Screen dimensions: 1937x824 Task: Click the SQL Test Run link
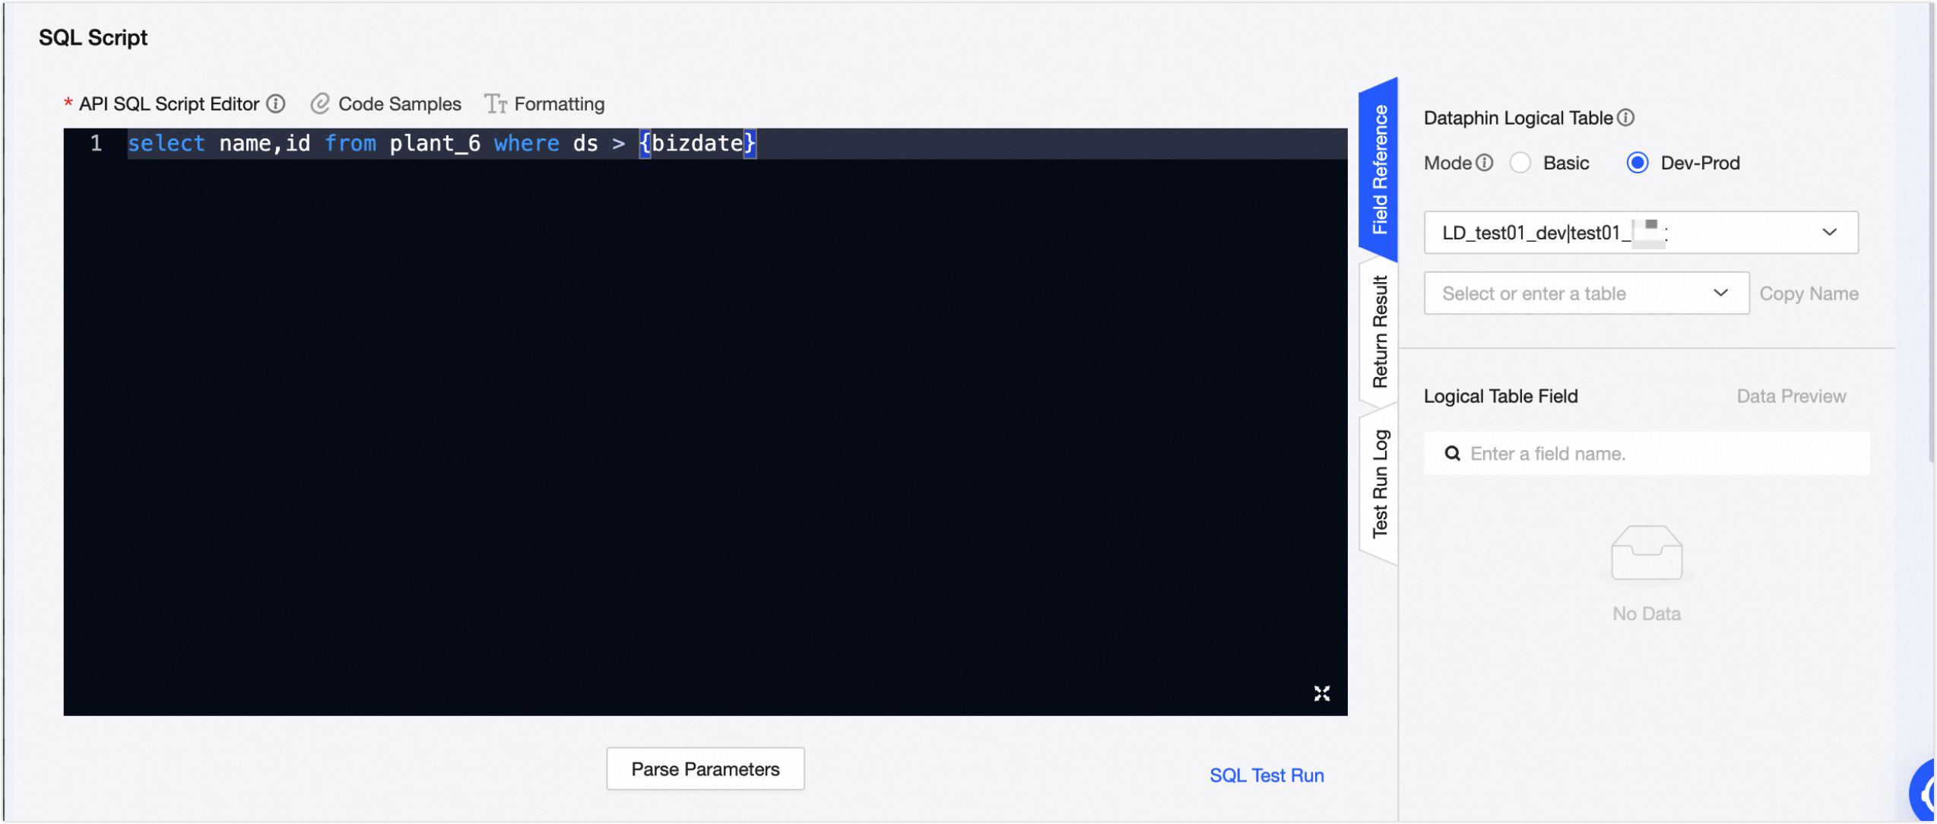tap(1266, 775)
